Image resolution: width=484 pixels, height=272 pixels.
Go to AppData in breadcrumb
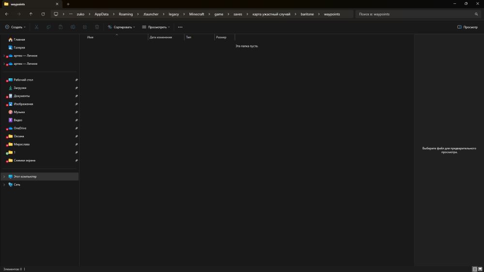point(102,14)
